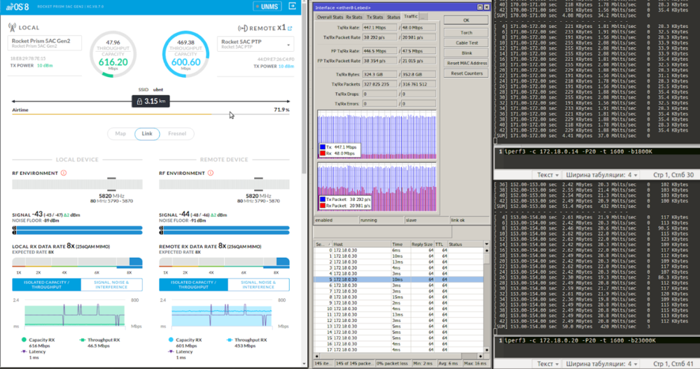This screenshot has width=700, height=369.
Task: Click the iperf3 -c 172.18.0.20 command line
Action: pos(580,340)
